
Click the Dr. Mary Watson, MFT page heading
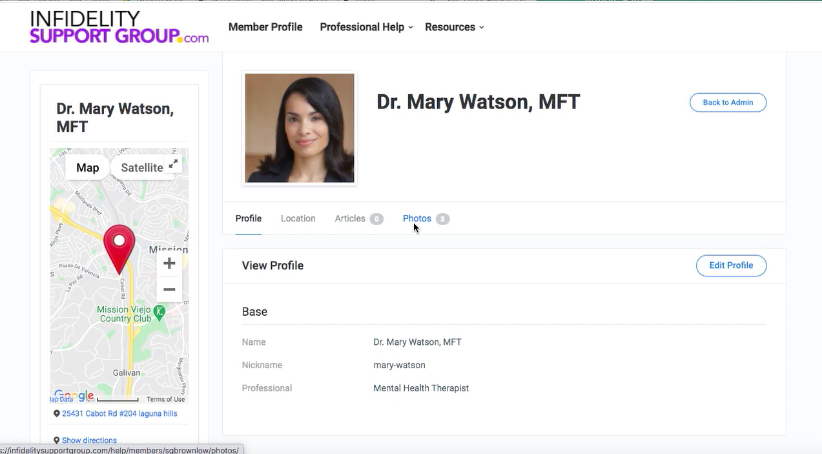[x=478, y=102]
